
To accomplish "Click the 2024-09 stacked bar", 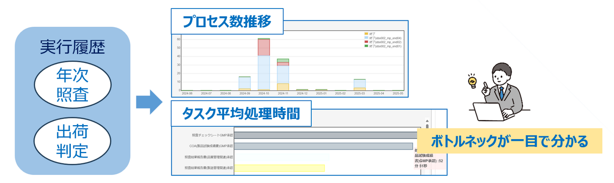I will (244, 83).
